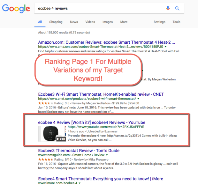This screenshot has height=184, width=198.
Task: Click the CNET 3.5 star rating
Action: [46, 103]
